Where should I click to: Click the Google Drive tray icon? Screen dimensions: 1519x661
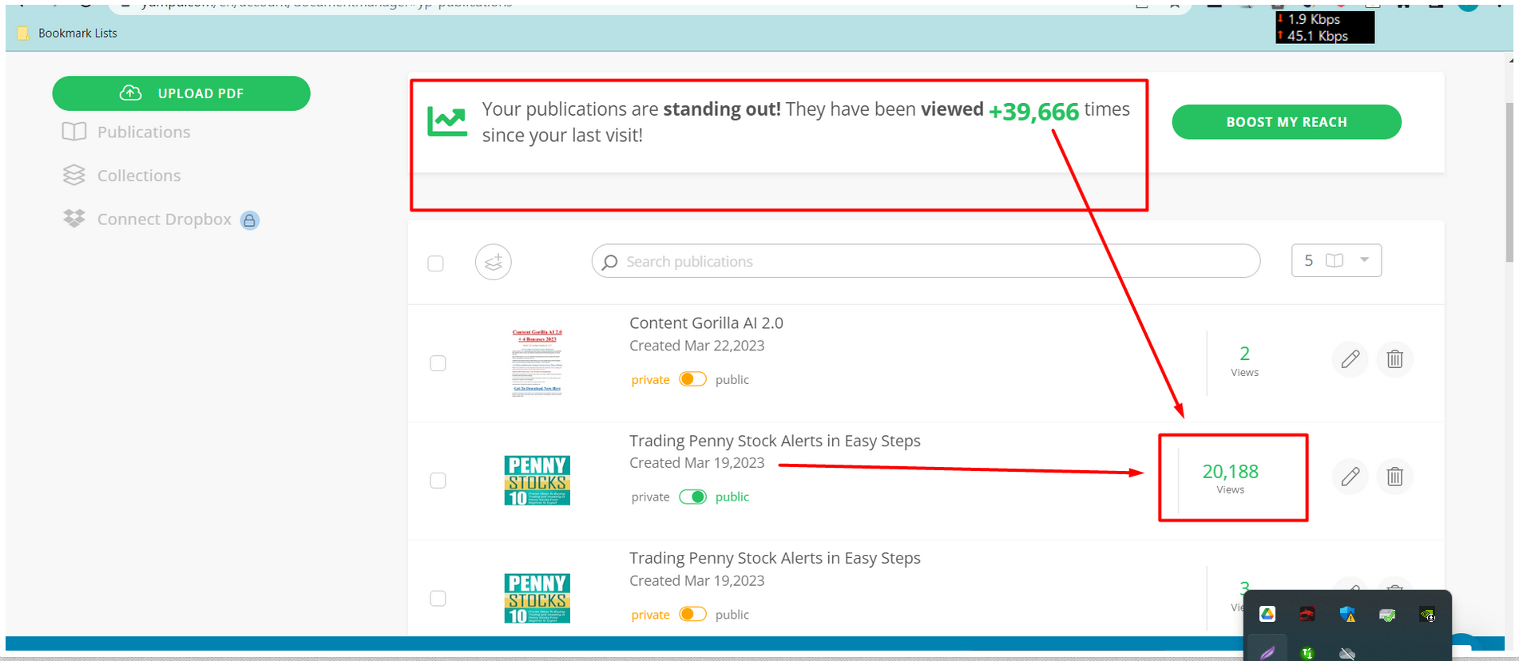click(x=1267, y=614)
